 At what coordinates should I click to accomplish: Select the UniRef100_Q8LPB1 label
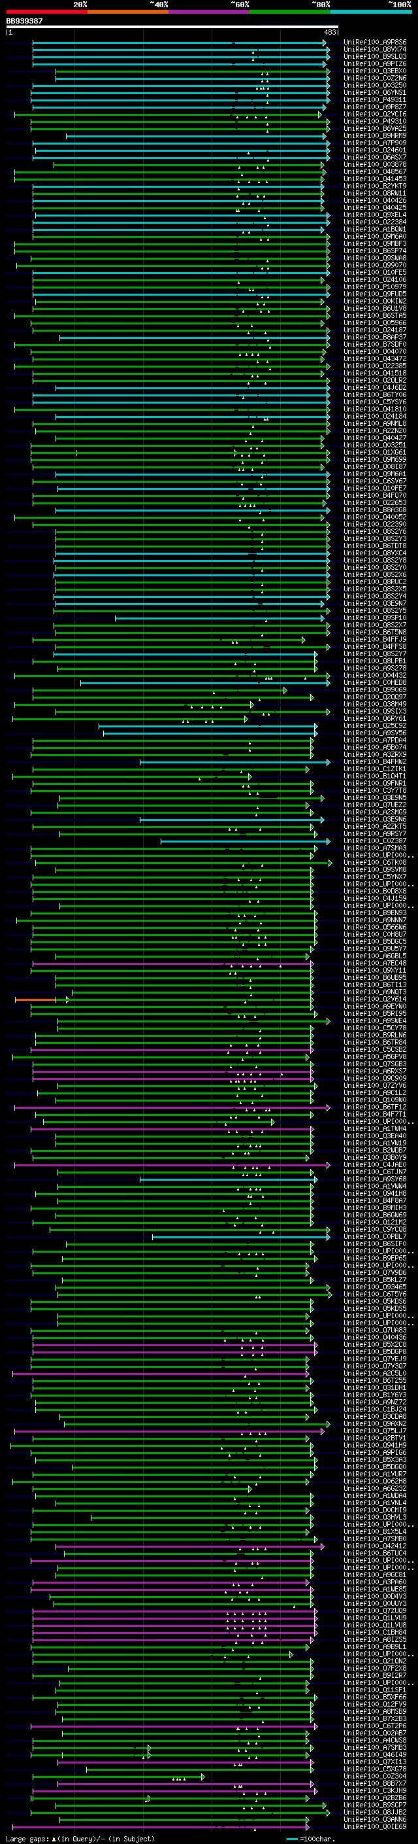[x=375, y=661]
